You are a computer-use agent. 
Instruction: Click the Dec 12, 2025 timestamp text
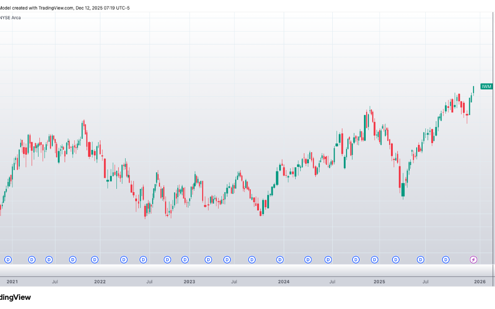tap(102, 8)
